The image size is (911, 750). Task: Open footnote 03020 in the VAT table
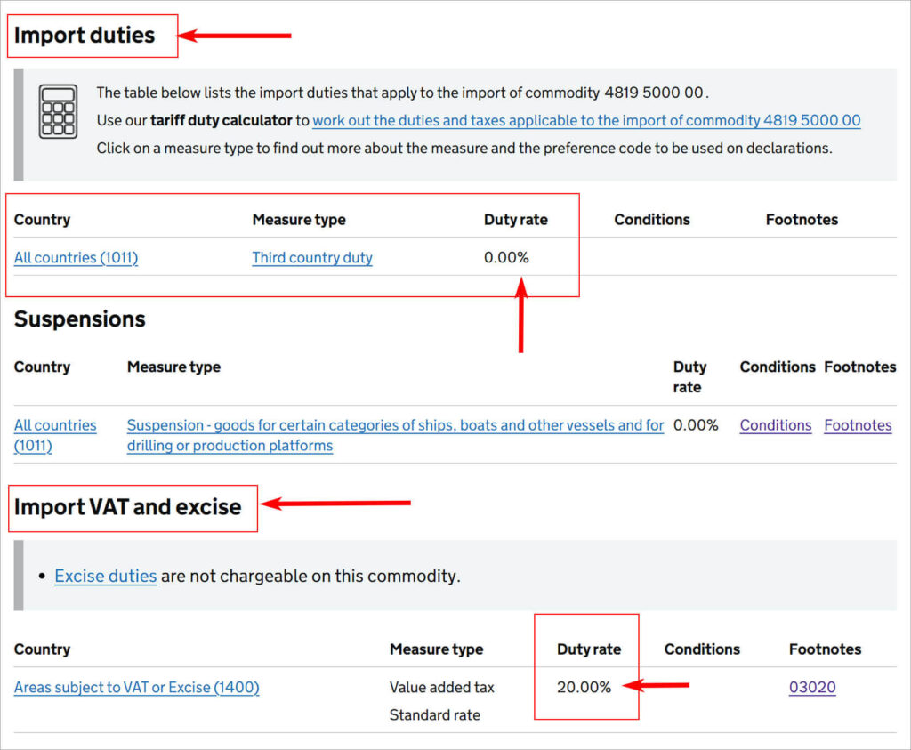click(812, 688)
